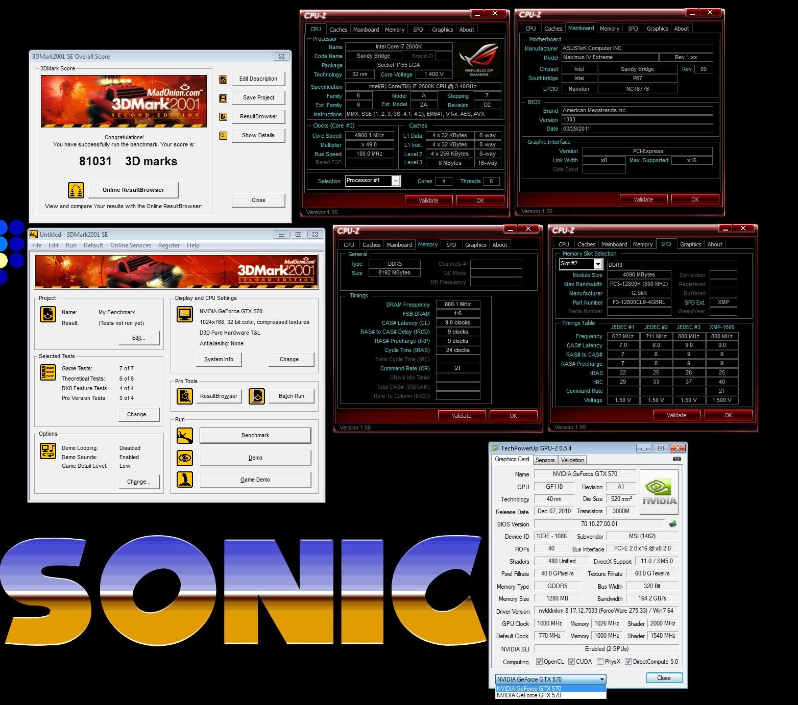Open the Help menu in 3DMark2001 SE
The width and height of the screenshot is (798, 705).
(x=193, y=245)
